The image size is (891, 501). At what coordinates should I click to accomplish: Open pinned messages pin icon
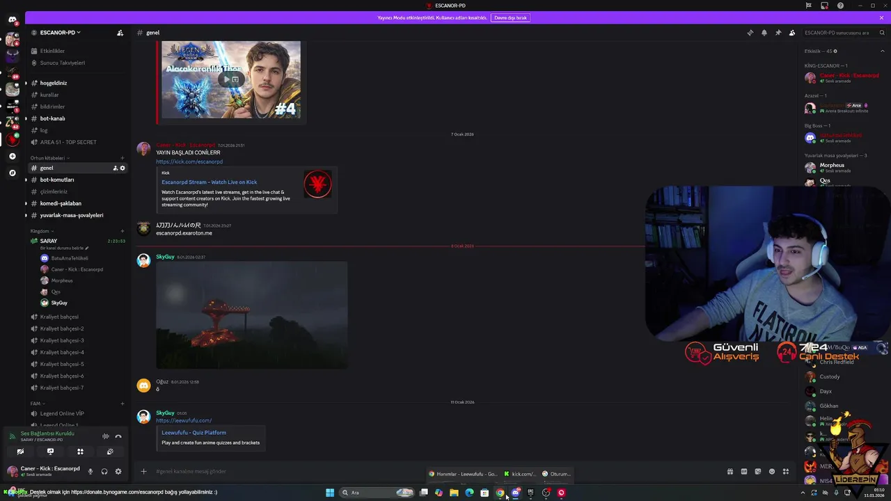pyautogui.click(x=778, y=33)
